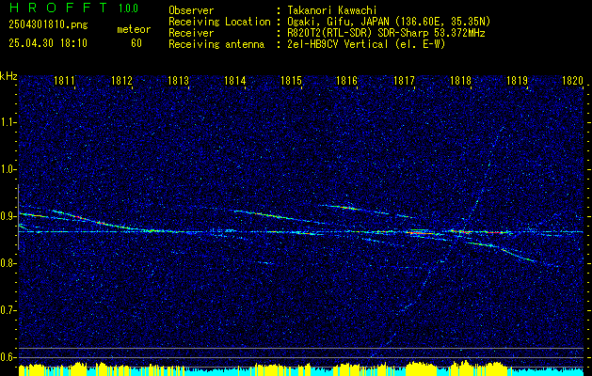Image resolution: width=592 pixels, height=376 pixels.
Task: Click time marker 1816
Action: [346, 80]
